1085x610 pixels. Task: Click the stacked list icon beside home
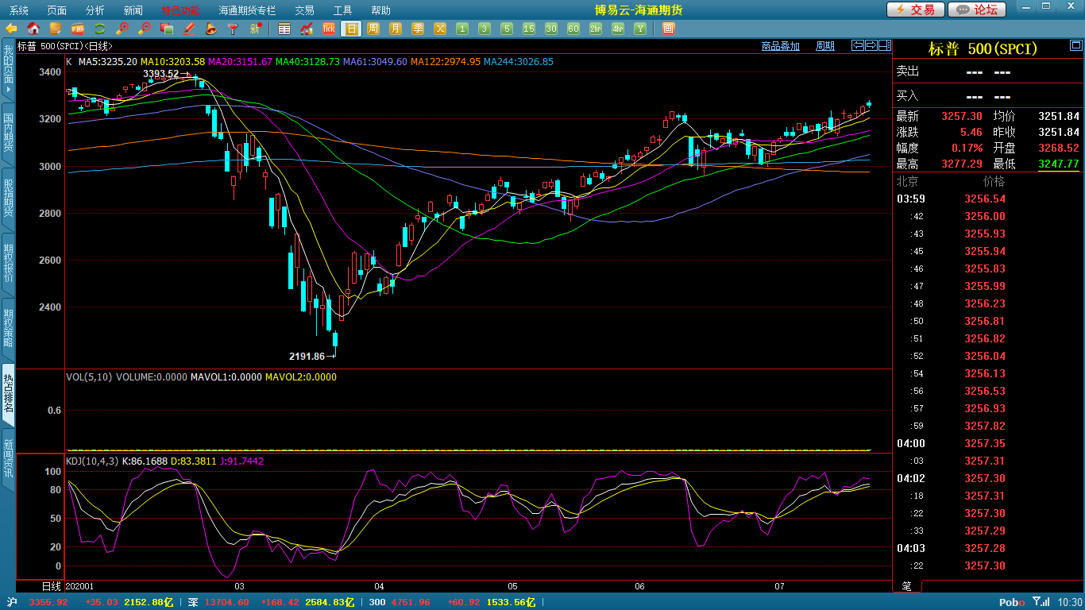coord(56,29)
